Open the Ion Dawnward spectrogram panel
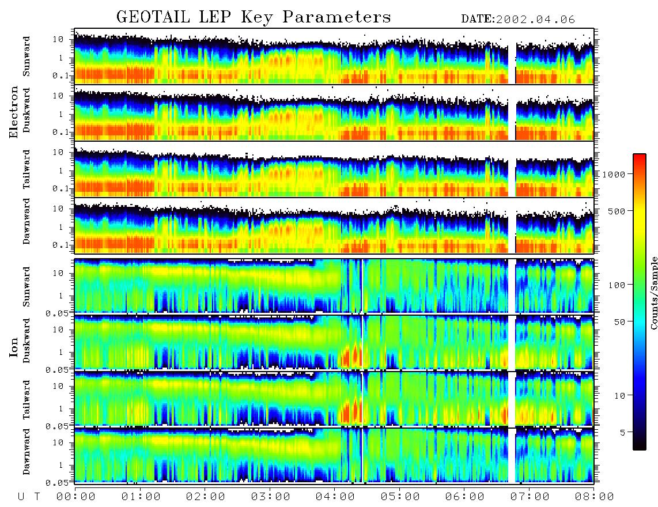658x507 pixels. 334,456
